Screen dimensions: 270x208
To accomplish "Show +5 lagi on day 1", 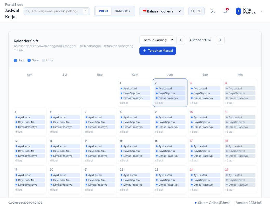I will click(124, 103).
